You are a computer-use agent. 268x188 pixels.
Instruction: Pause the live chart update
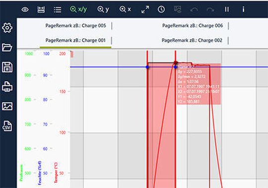(227, 9)
